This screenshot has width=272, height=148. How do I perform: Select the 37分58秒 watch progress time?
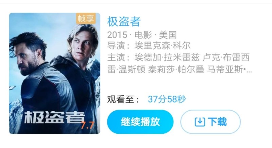pos(167,99)
